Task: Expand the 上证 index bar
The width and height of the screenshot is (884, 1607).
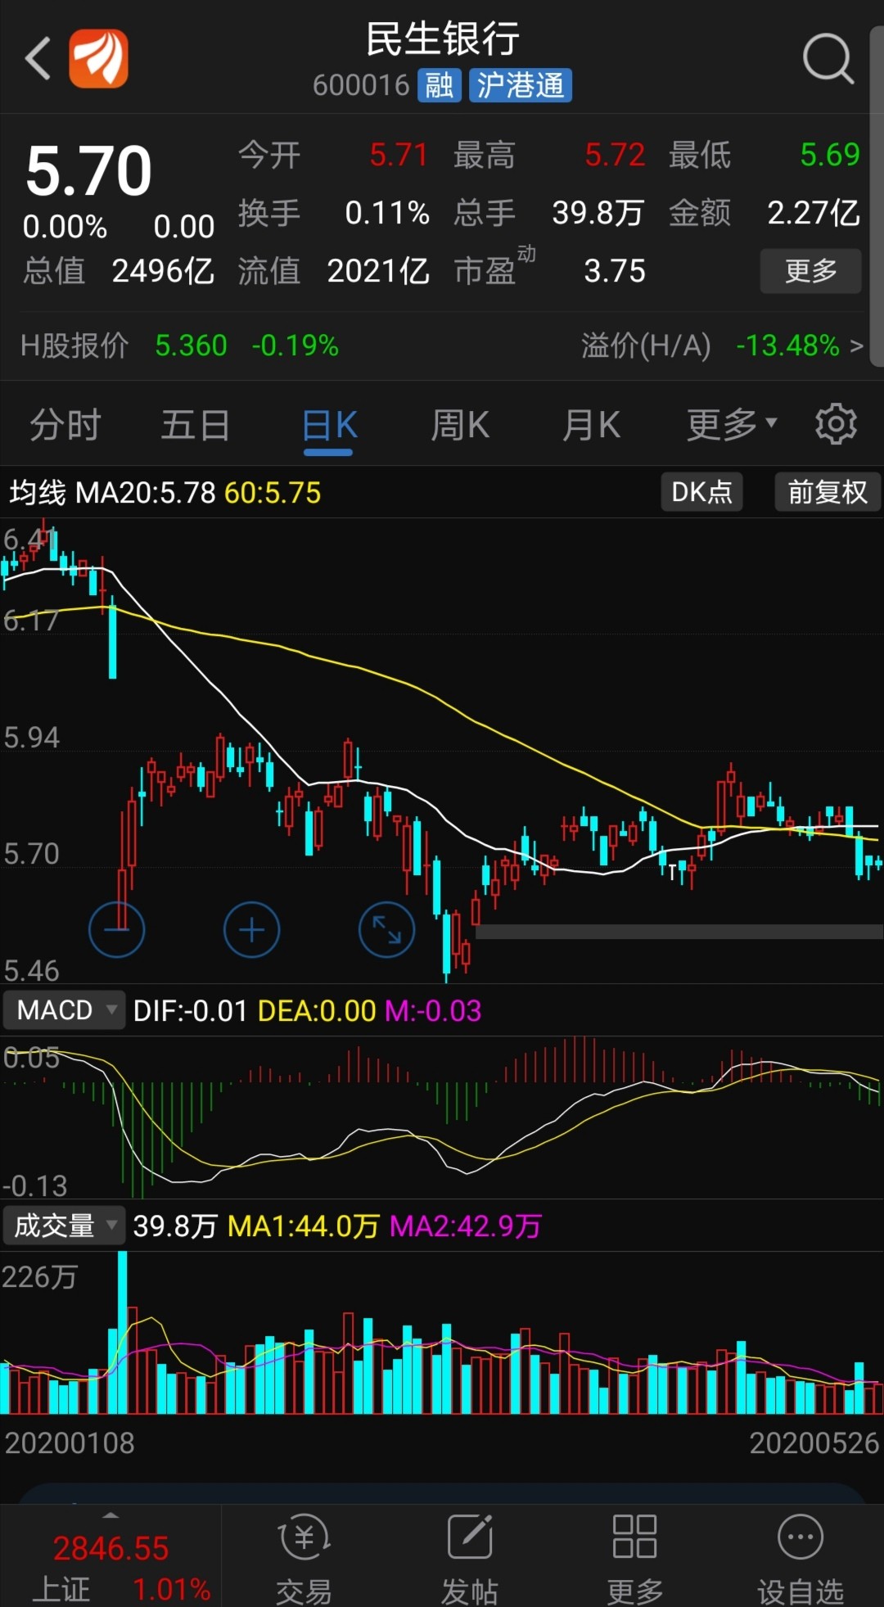Action: point(110,1515)
